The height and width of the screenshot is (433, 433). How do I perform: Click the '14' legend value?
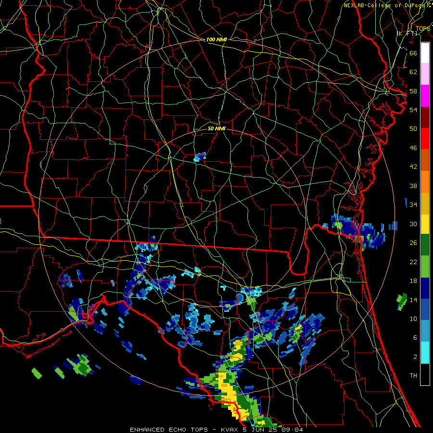[x=413, y=300]
